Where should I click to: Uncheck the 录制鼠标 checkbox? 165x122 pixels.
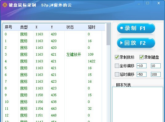[117, 57]
